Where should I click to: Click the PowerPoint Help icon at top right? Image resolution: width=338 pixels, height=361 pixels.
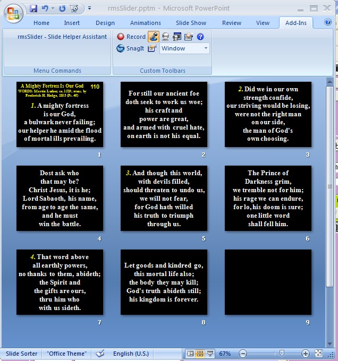327,22
